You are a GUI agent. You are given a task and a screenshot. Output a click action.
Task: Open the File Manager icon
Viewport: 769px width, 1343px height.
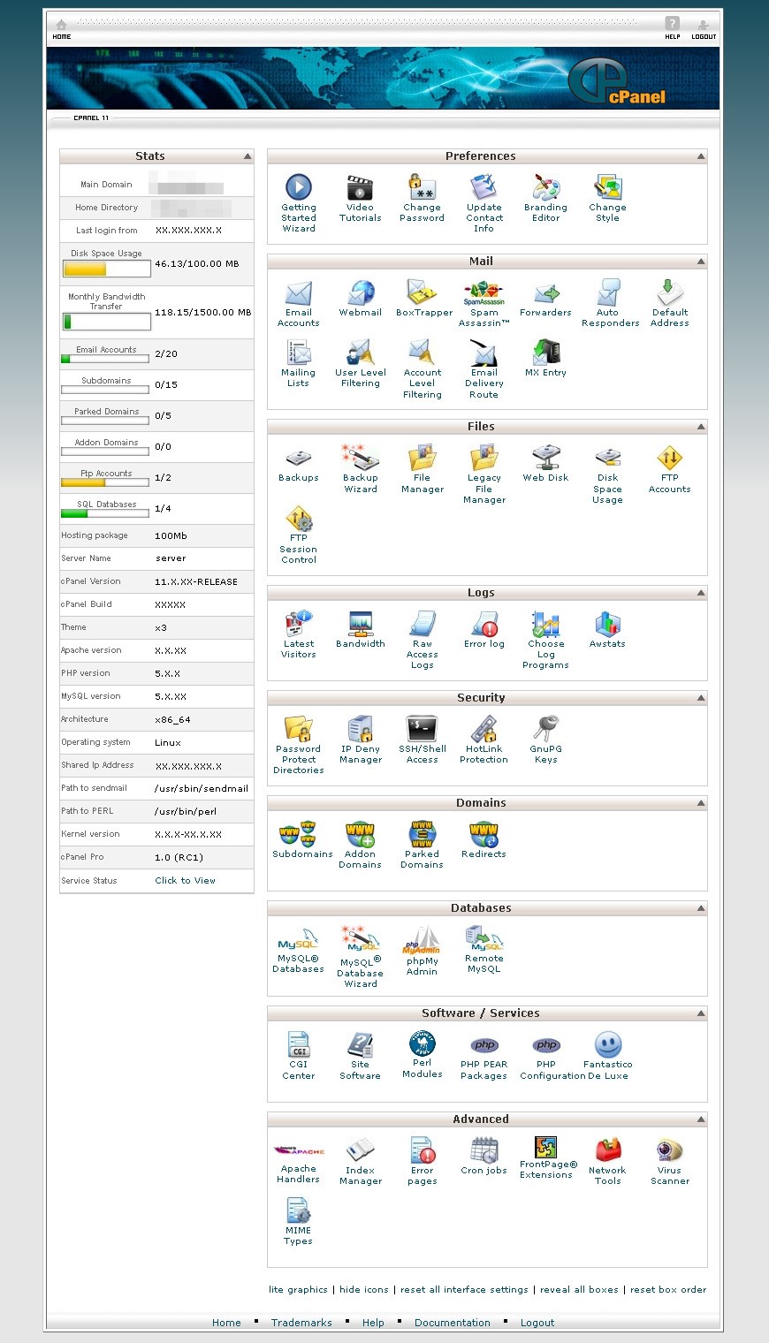pyautogui.click(x=422, y=459)
